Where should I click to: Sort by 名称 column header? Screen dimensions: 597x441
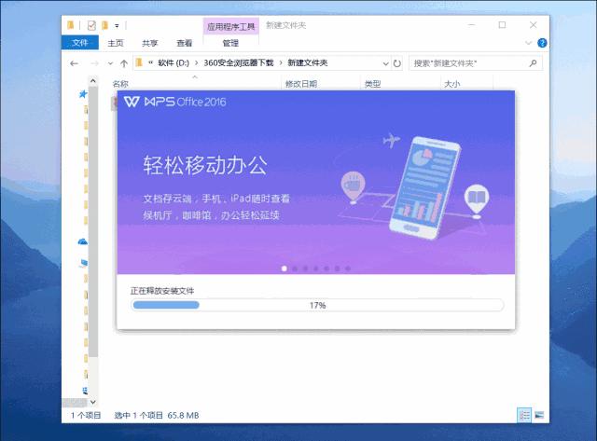click(120, 84)
